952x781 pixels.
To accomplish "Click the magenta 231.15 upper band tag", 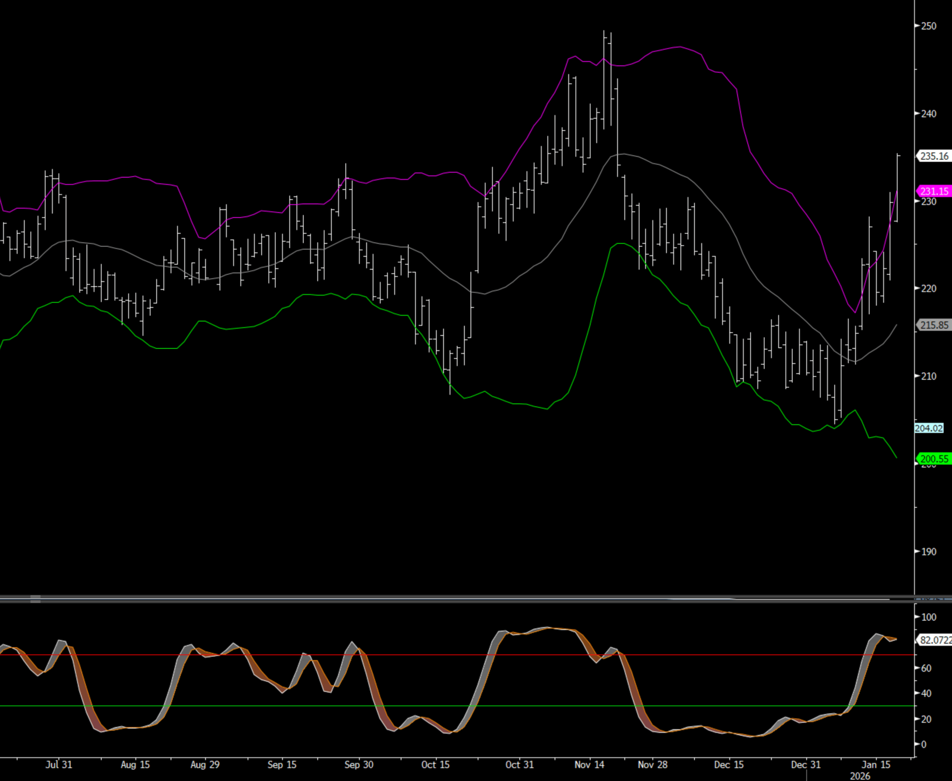I will tap(934, 191).
